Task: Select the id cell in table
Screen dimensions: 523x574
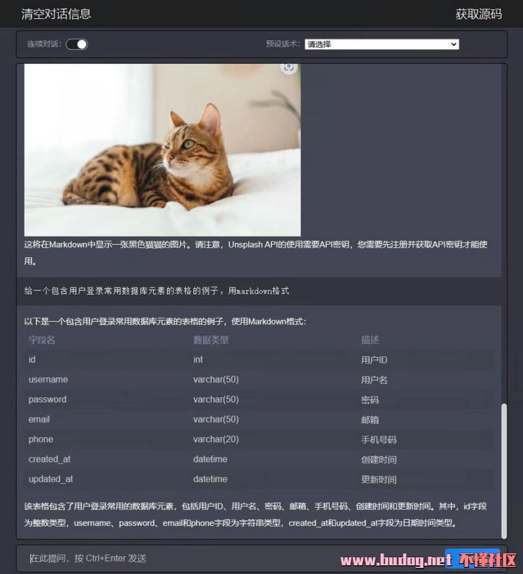Action: tap(32, 360)
